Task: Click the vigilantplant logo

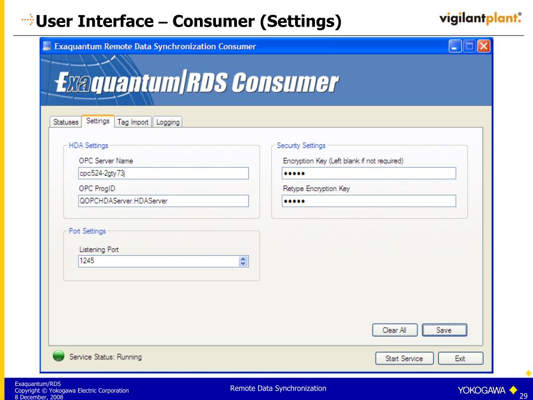Action: pos(480,18)
